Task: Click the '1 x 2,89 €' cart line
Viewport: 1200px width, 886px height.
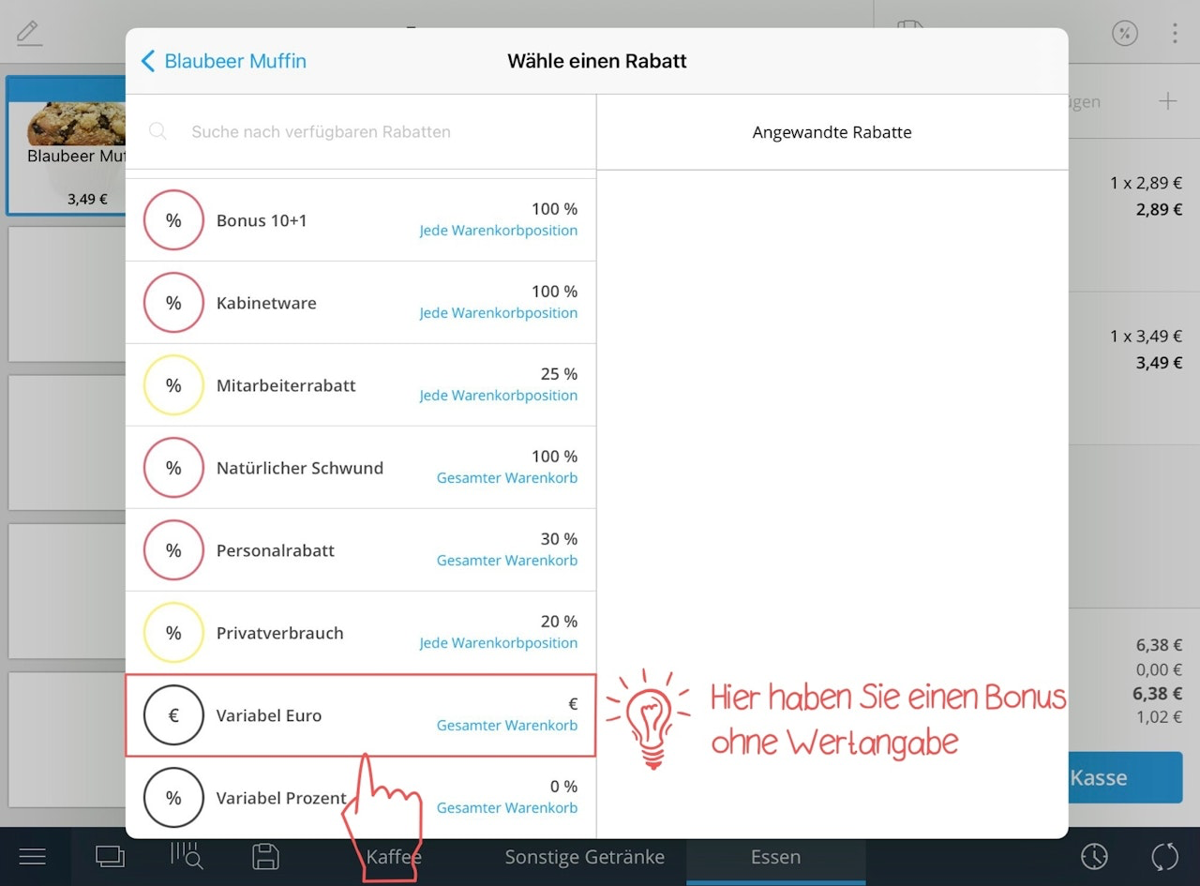Action: [x=1147, y=183]
